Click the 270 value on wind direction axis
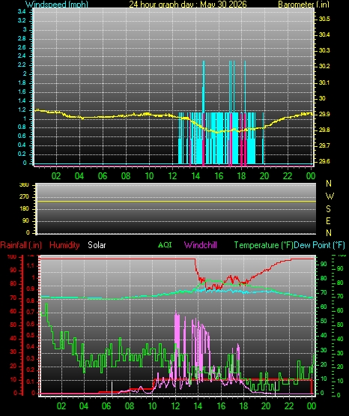This screenshot has width=349, height=416. (x=24, y=197)
